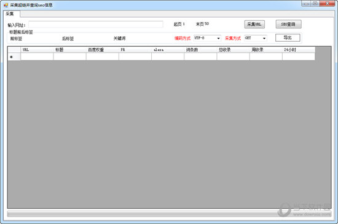Focus the 输入网址 input field
Viewport: 338px width, 224px height.
(x=96, y=25)
